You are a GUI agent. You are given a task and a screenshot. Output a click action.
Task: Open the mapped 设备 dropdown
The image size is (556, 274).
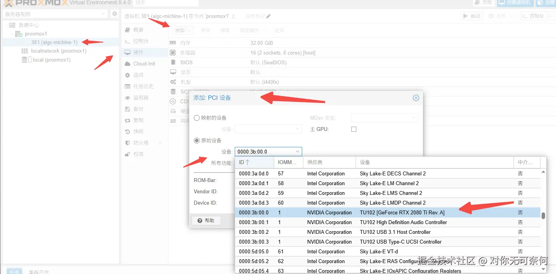268,129
